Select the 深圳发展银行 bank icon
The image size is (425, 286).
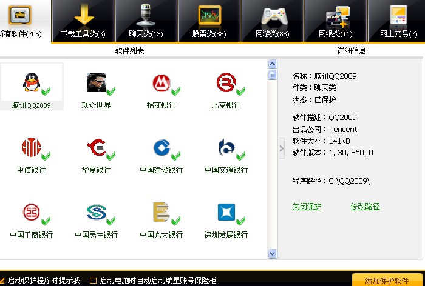(226, 212)
